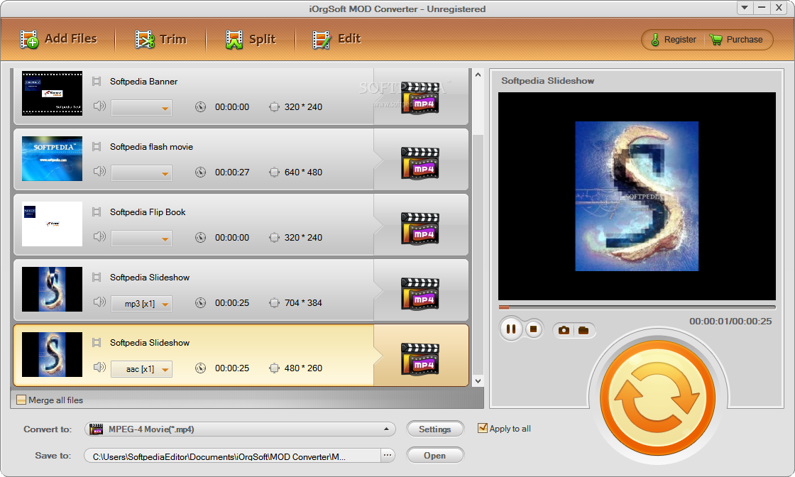The height and width of the screenshot is (477, 795).
Task: Open audio track dropdown for Softpedia Banner
Action: click(x=141, y=107)
